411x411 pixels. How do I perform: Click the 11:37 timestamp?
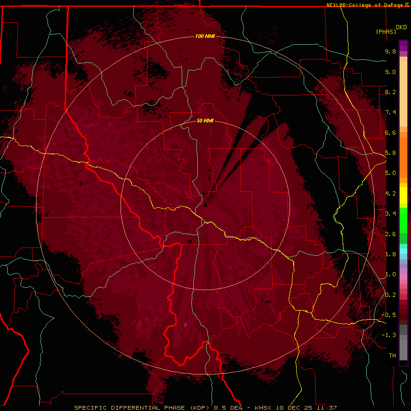click(x=328, y=408)
